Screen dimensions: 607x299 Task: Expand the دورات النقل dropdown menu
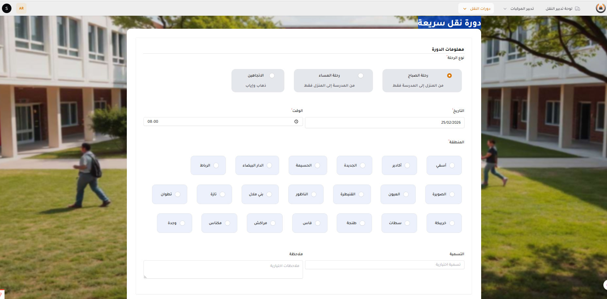pos(476,9)
